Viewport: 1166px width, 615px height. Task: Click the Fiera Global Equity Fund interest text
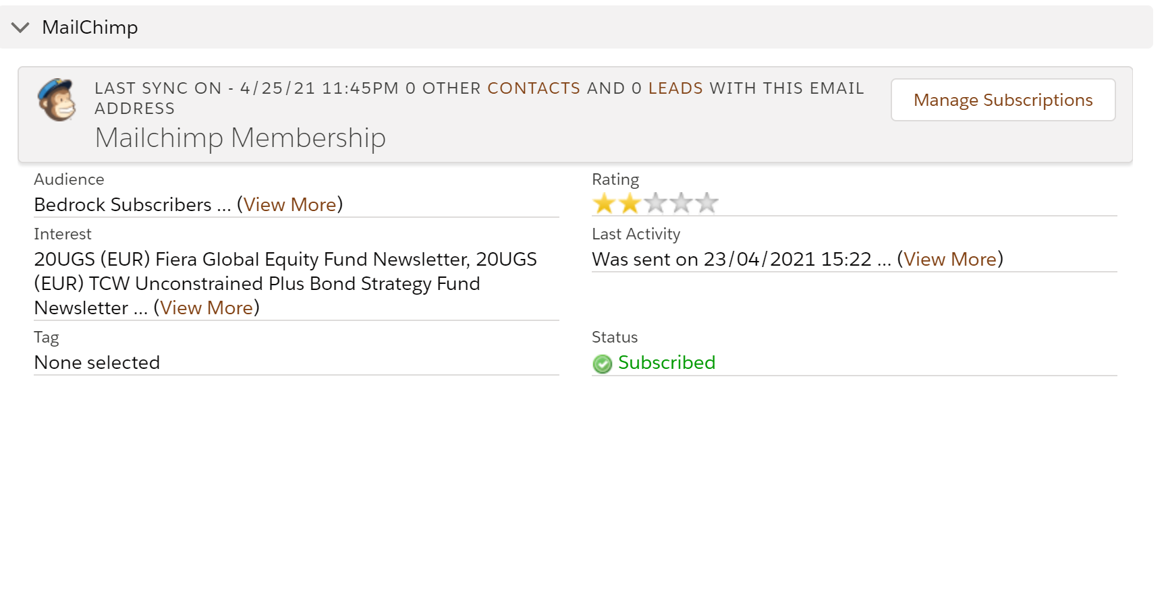[261, 259]
